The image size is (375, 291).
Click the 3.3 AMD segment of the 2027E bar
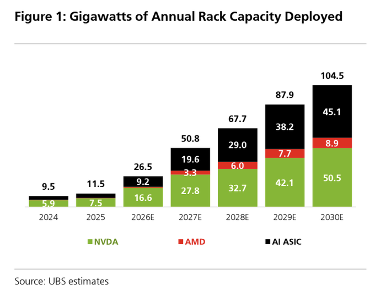190,173
